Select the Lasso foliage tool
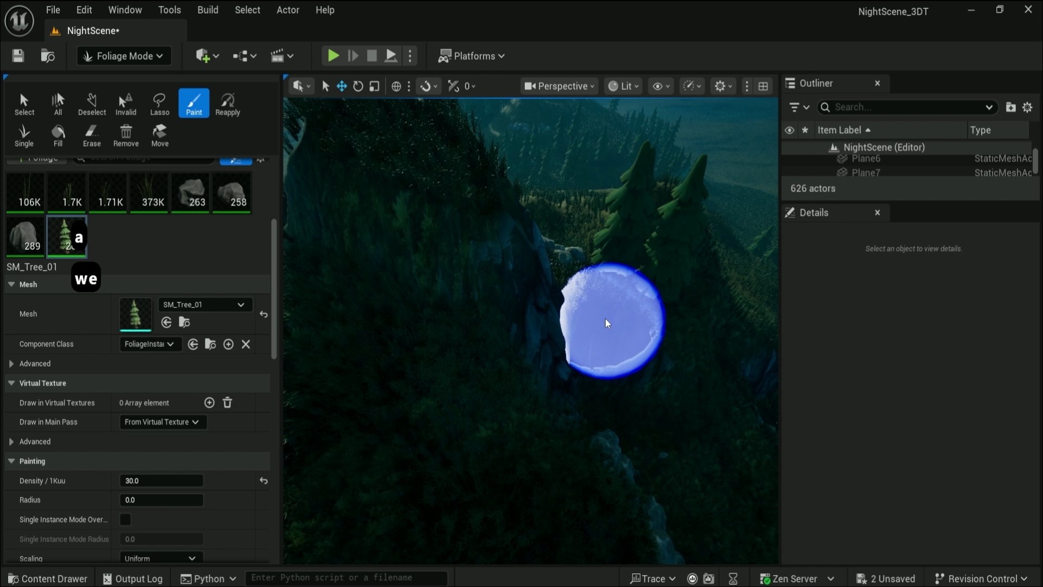 pos(159,104)
